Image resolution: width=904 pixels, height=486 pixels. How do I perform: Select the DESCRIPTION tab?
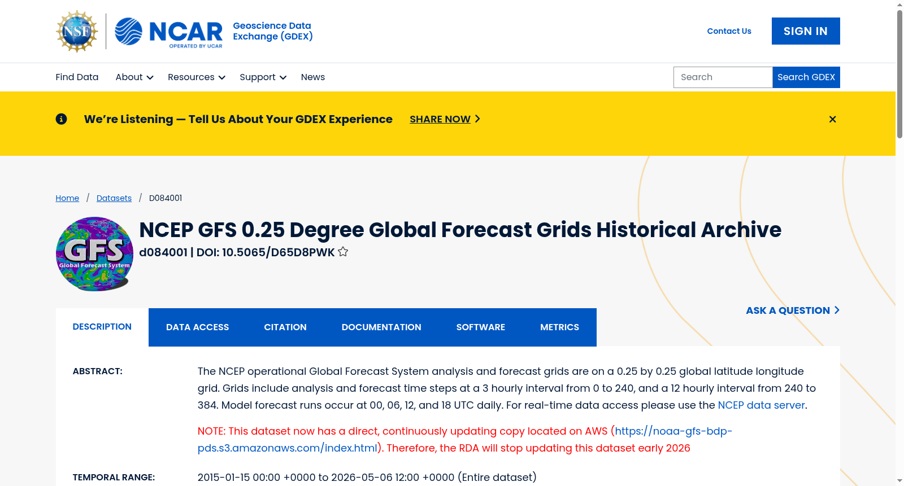pos(102,327)
